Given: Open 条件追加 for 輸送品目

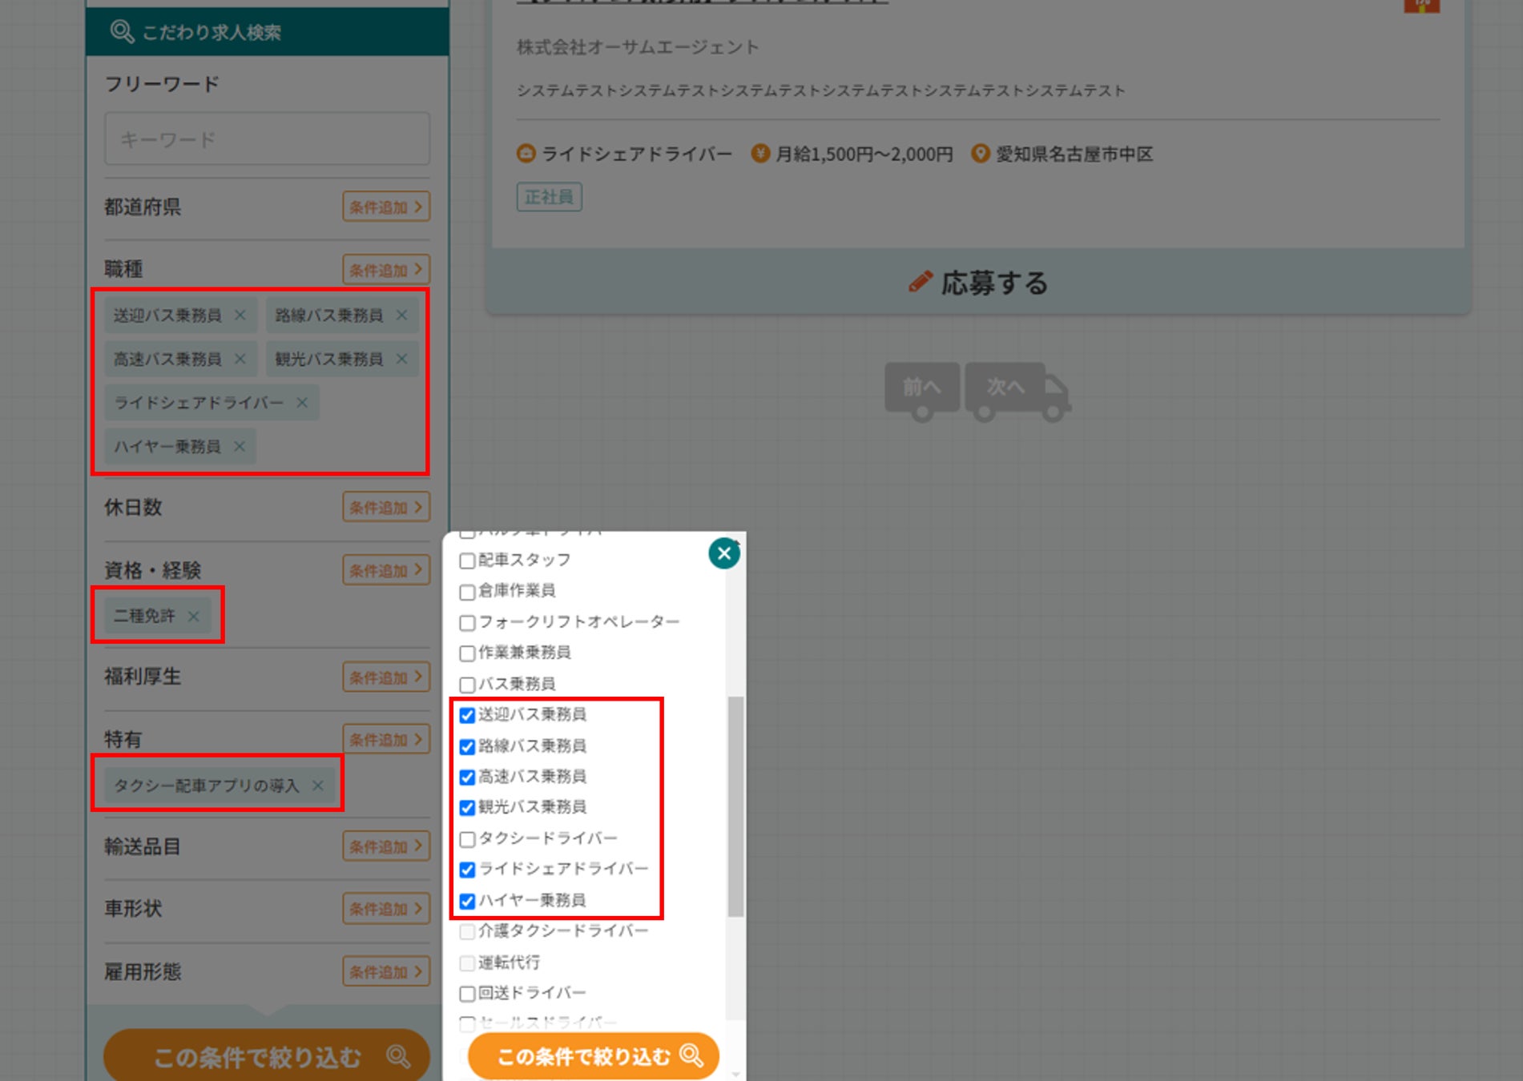Looking at the screenshot, I should coord(386,846).
